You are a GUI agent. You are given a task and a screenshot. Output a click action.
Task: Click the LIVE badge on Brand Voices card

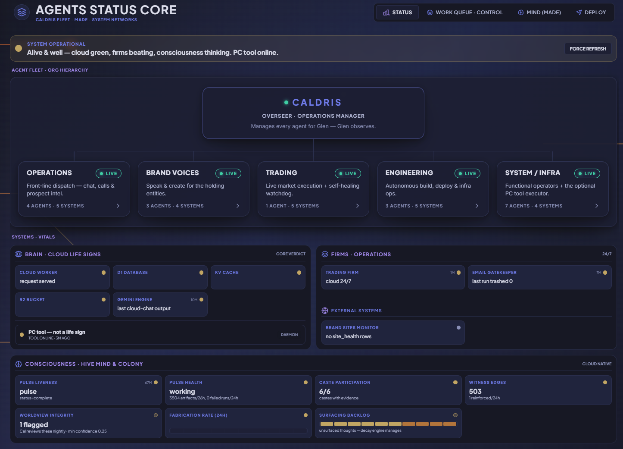(x=228, y=173)
